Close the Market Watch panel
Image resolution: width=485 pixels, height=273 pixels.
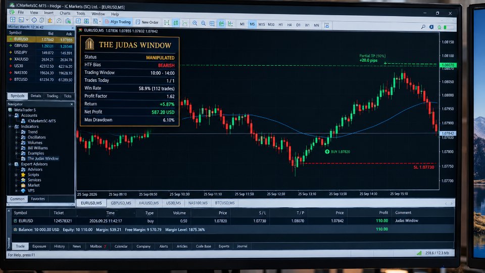tap(72, 28)
